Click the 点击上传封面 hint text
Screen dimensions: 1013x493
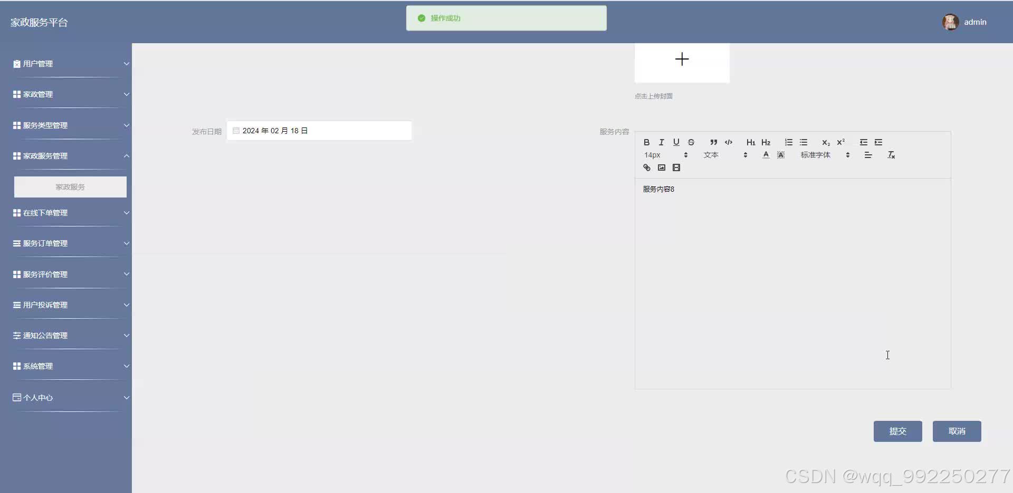653,96
